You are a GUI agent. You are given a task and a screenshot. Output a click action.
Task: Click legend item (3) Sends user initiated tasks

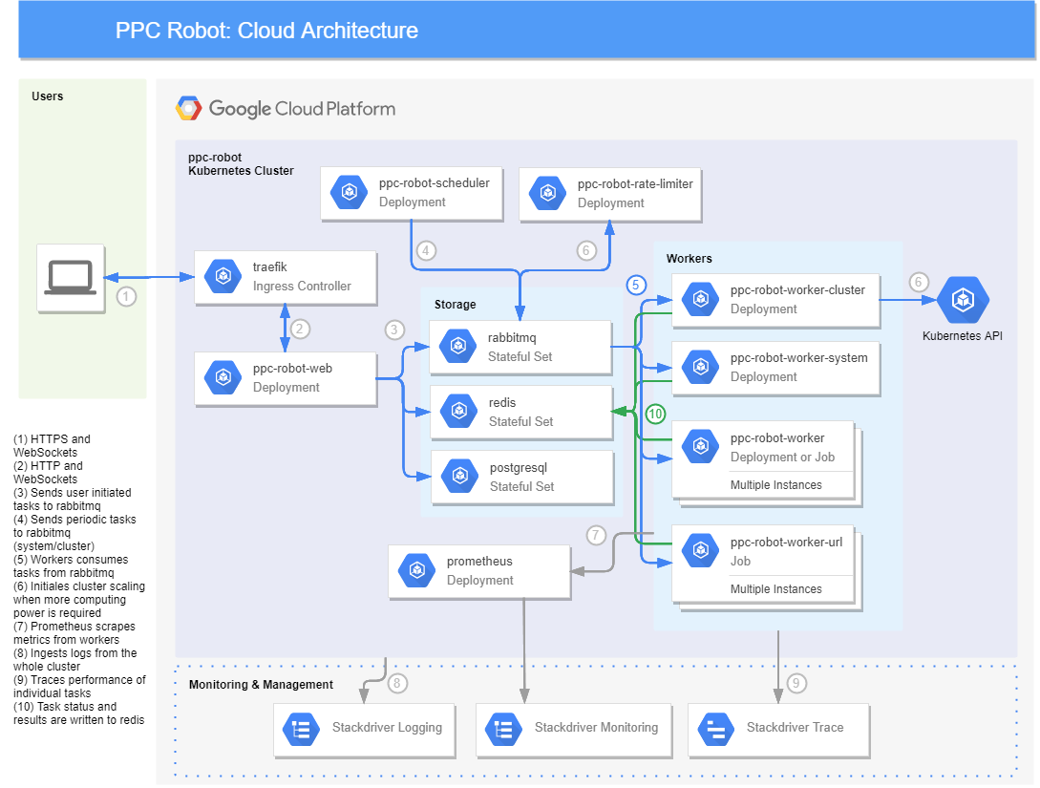[73, 500]
